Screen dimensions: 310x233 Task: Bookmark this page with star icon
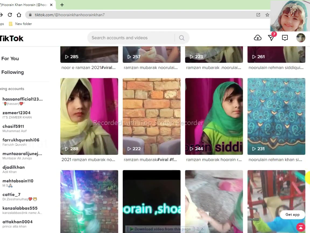tap(267, 15)
